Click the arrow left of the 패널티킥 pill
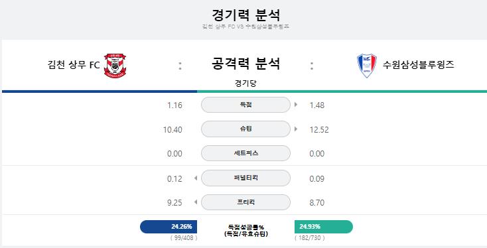The height and width of the screenshot is (248, 487). 196,178
